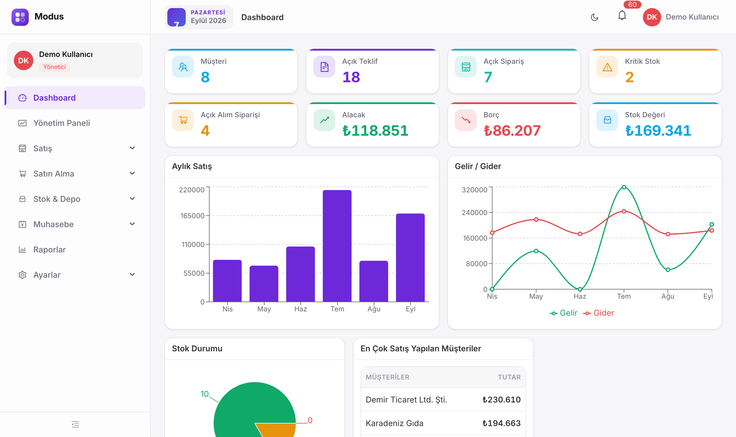Image resolution: width=736 pixels, height=437 pixels.
Task: Expand the Ayarlar submenu chevron
Action: [132, 275]
